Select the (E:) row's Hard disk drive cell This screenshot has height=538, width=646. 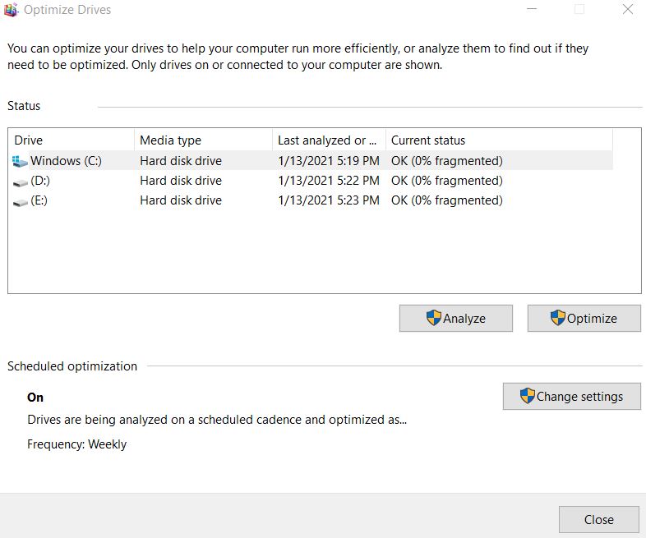(x=181, y=200)
